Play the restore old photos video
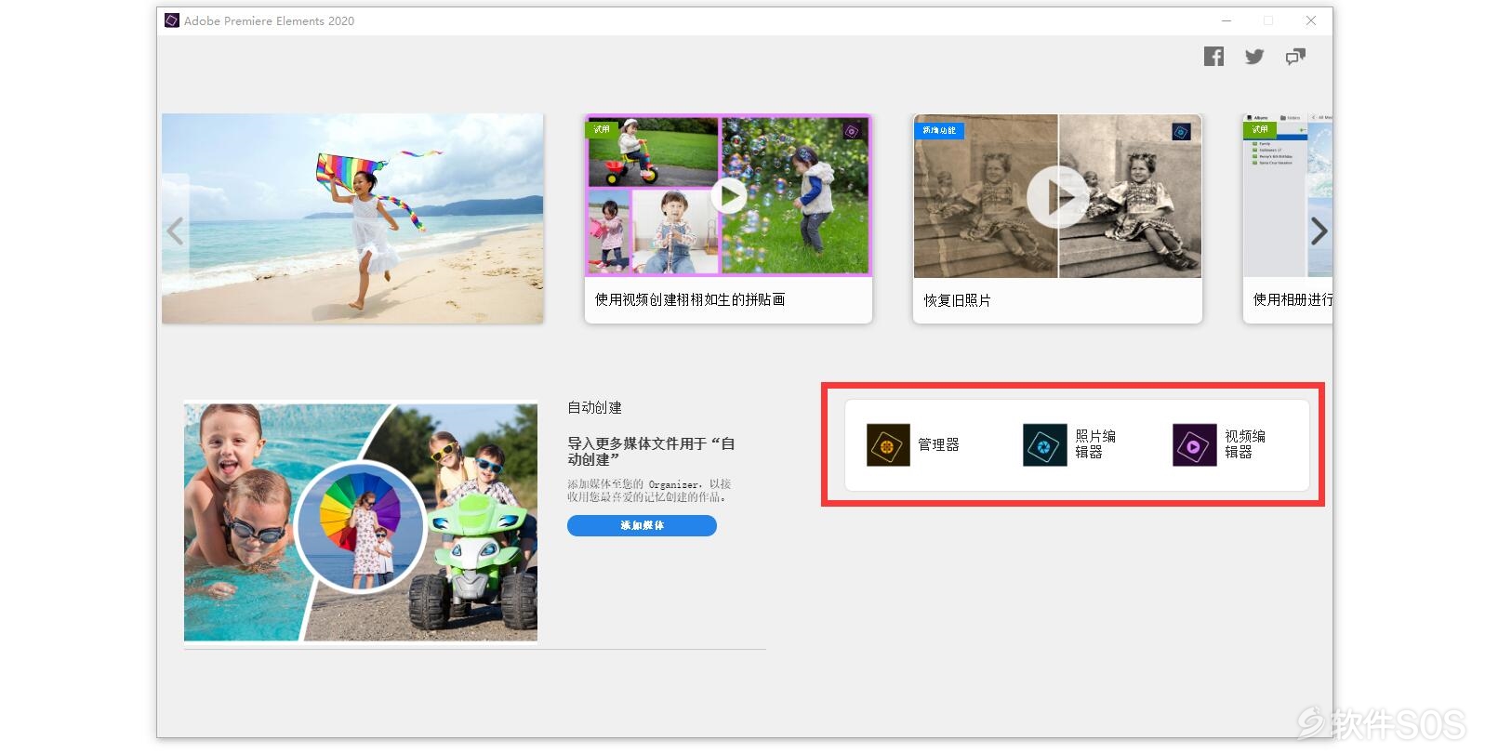The width and height of the screenshot is (1485, 753). pos(1057,196)
